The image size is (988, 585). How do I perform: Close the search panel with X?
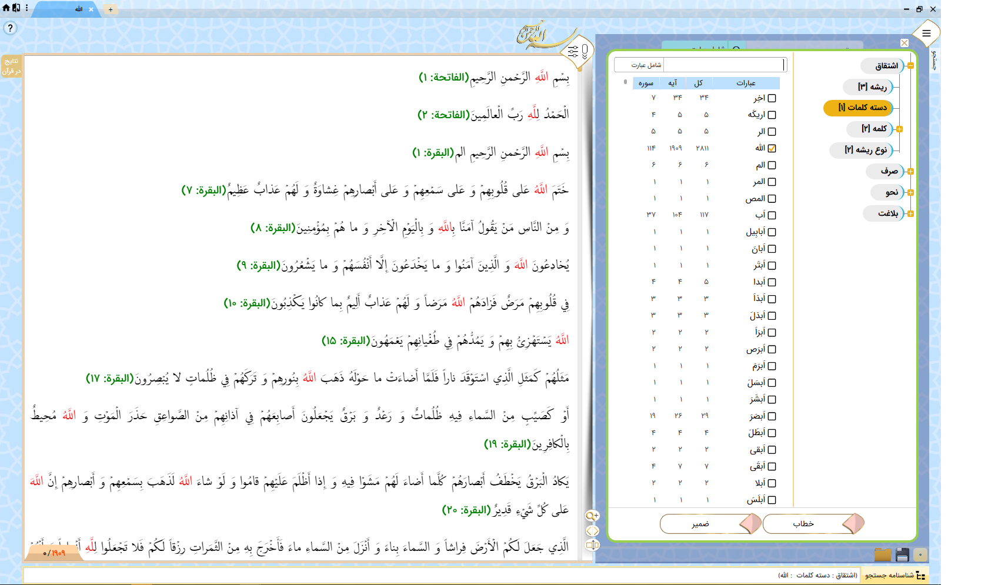coord(904,43)
